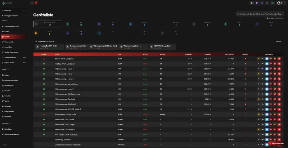Delete the Messkoffer 003- Lager device
288x148 pixels.
pyautogui.click(x=279, y=124)
